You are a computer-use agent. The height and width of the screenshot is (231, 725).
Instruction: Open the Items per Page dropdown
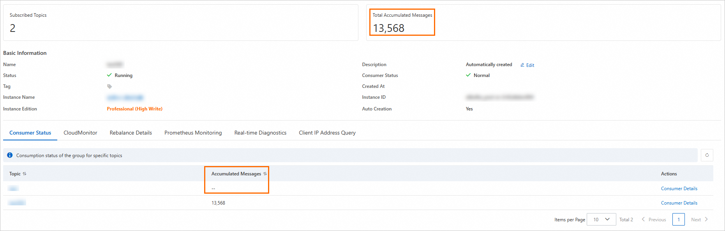(601, 219)
